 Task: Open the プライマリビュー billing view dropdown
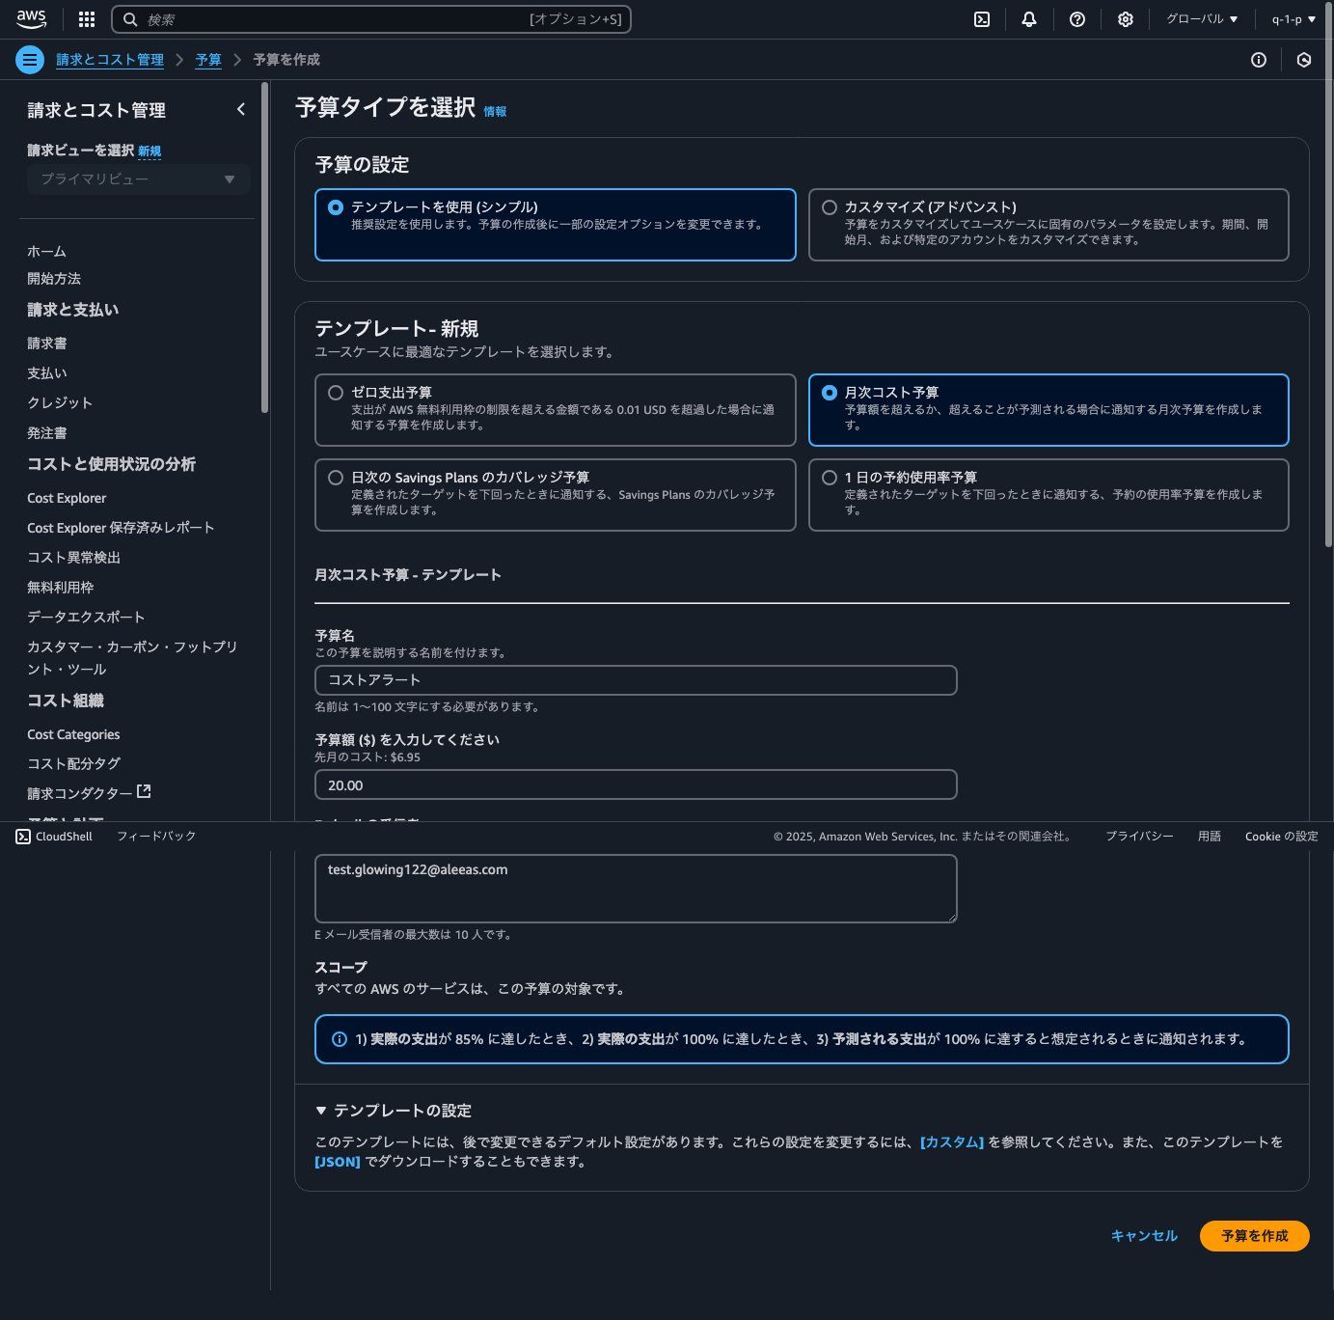click(139, 179)
